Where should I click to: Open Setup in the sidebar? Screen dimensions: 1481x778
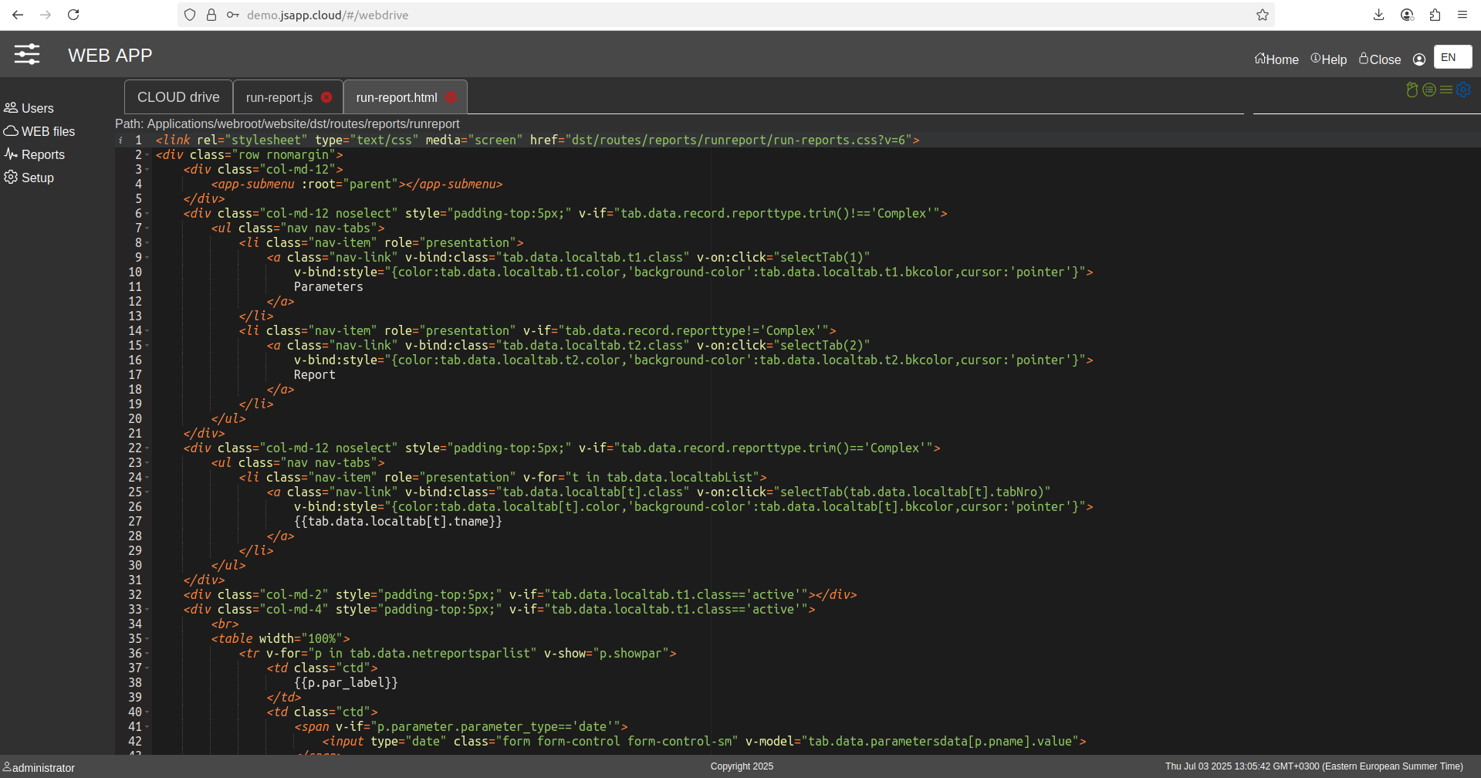tap(38, 178)
